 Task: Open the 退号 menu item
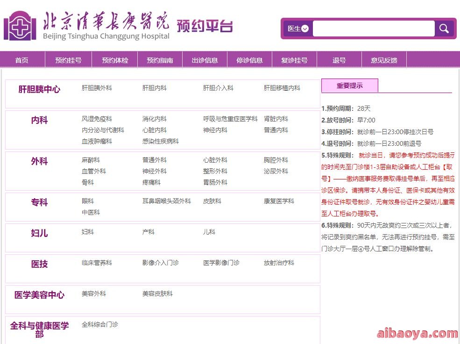[x=339, y=60]
